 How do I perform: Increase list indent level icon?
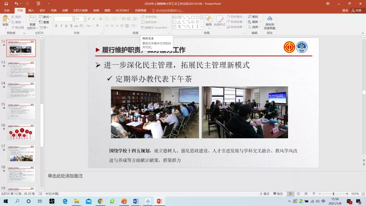pyautogui.click(x=129, y=19)
